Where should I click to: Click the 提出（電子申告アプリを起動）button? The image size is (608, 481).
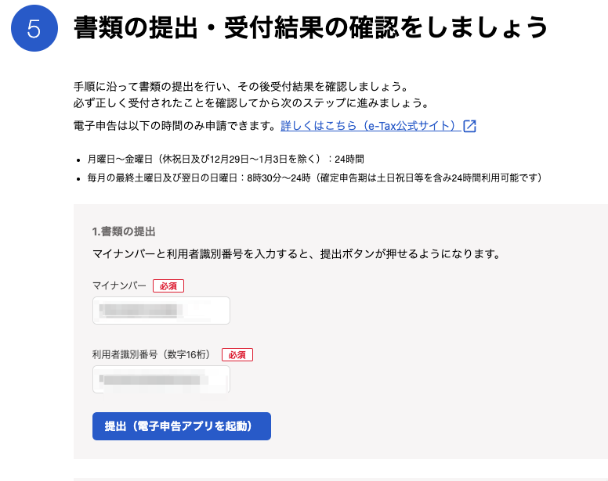click(182, 426)
